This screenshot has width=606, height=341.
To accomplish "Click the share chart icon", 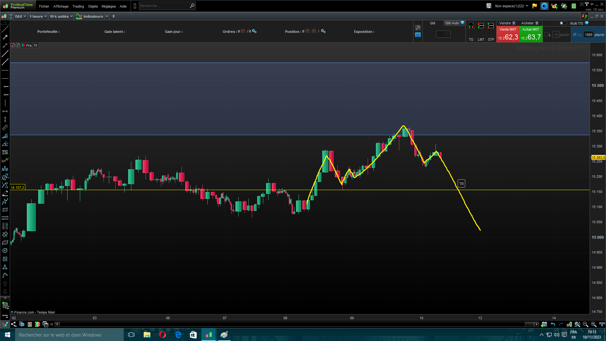I will 14,324.
